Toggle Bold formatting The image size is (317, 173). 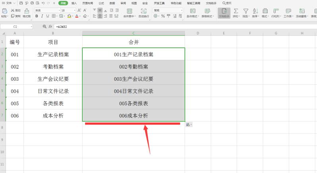tap(37, 16)
